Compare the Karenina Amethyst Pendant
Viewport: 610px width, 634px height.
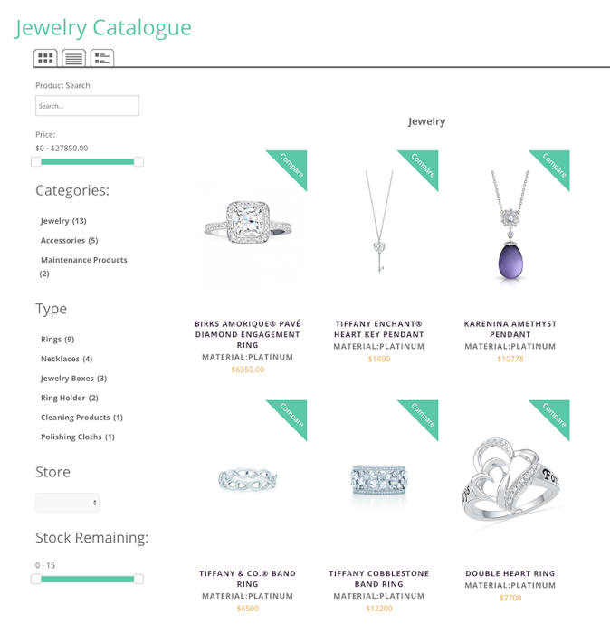point(555,165)
